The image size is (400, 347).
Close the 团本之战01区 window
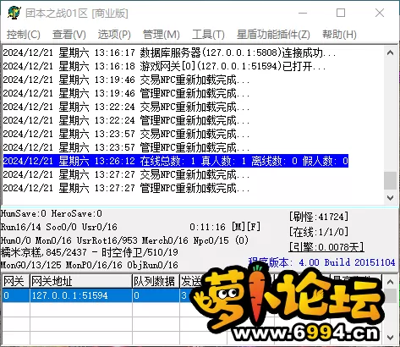click(380, 13)
